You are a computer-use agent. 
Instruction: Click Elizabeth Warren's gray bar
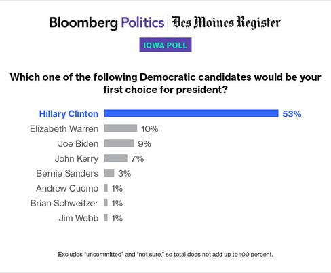click(121, 128)
